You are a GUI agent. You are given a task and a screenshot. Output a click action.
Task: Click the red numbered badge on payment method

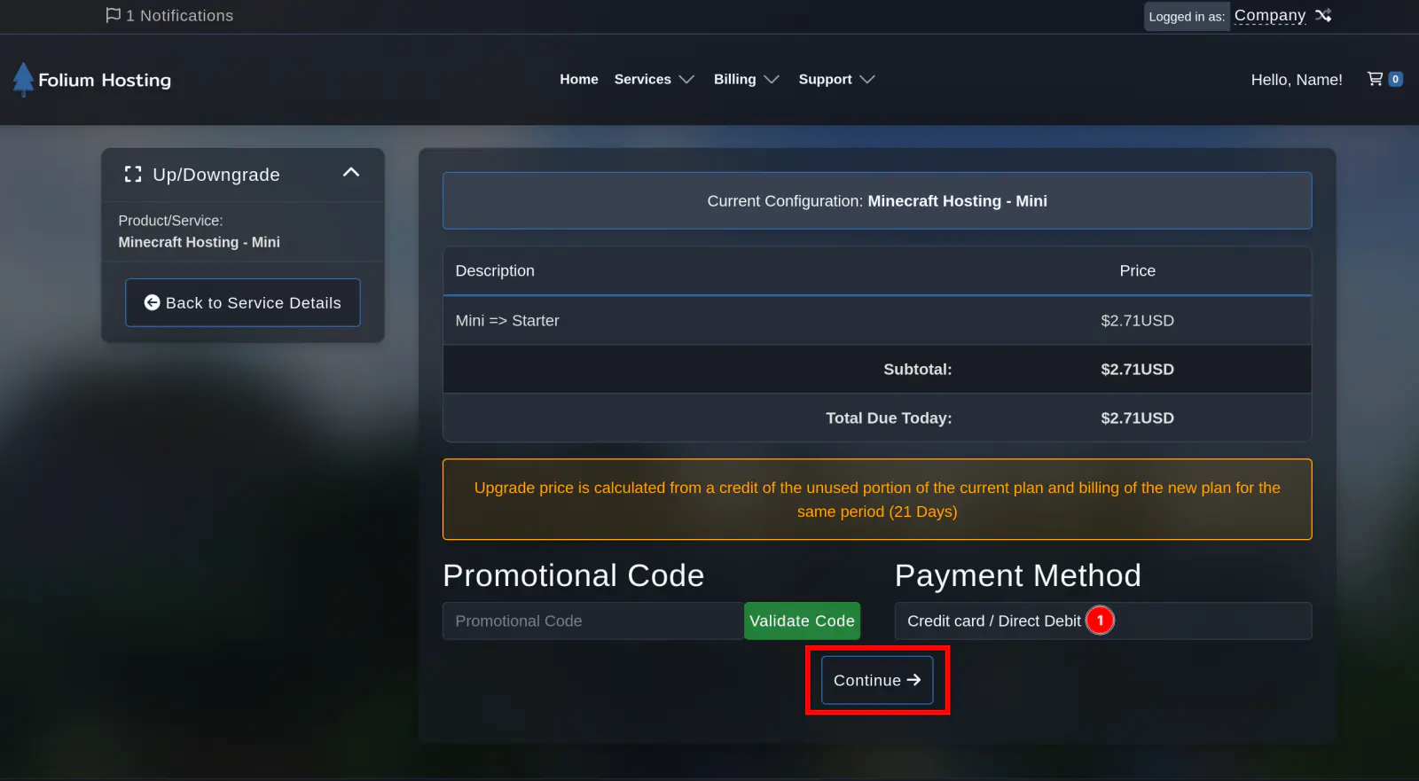click(x=1100, y=621)
